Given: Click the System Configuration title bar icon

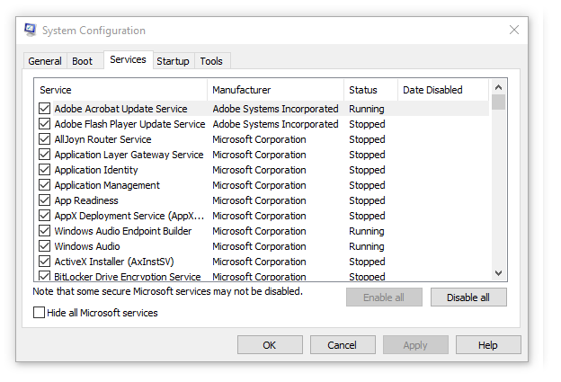Looking at the screenshot, I should [x=30, y=30].
